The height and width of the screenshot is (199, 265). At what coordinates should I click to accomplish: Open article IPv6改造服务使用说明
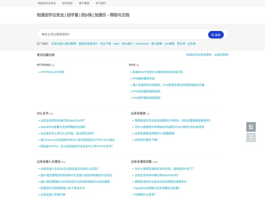146,91
